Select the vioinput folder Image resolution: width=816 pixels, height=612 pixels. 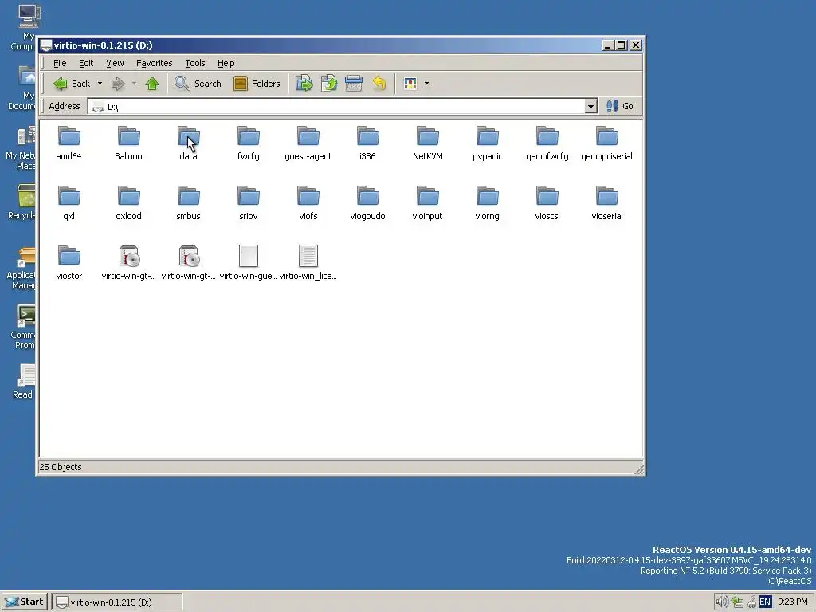point(428,203)
